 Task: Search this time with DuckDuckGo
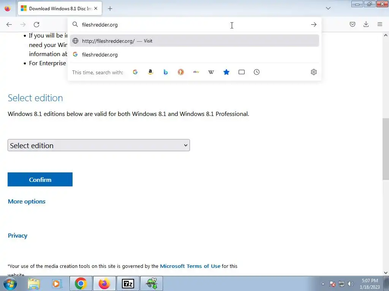181,72
